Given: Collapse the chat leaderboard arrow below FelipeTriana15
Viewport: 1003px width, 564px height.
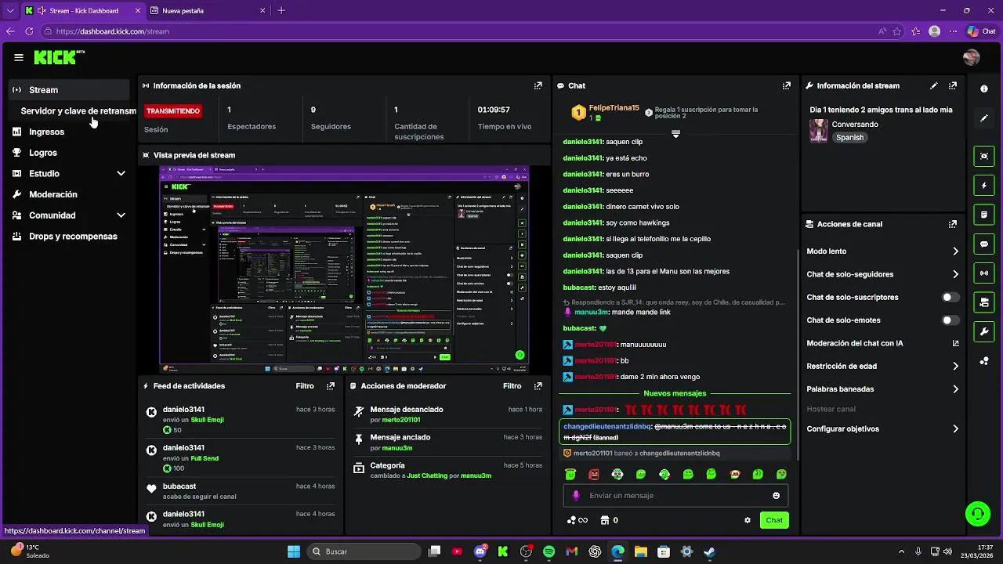Looking at the screenshot, I should 675,134.
